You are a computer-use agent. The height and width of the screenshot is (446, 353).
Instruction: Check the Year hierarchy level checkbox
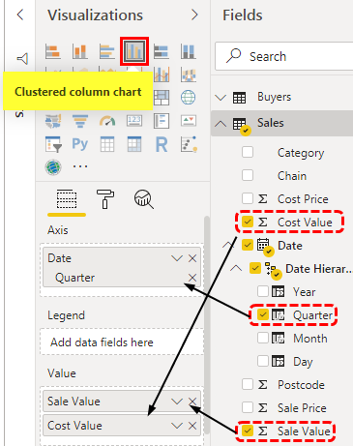point(263,291)
